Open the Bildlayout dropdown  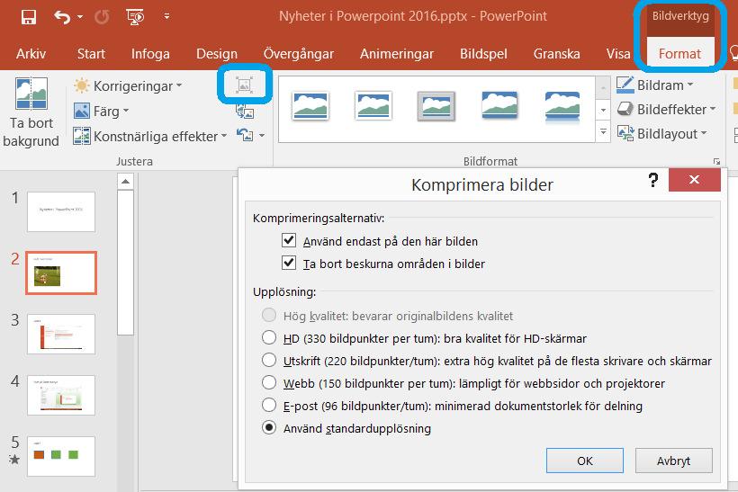pyautogui.click(x=661, y=134)
